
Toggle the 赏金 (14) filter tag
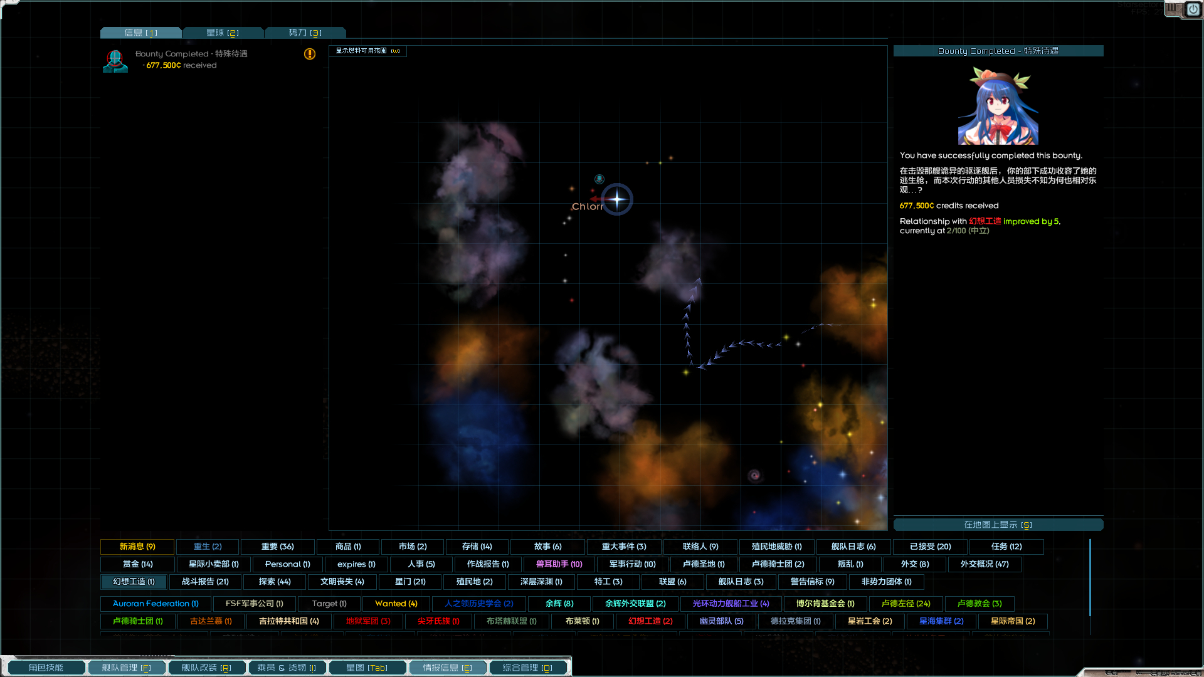tap(137, 564)
